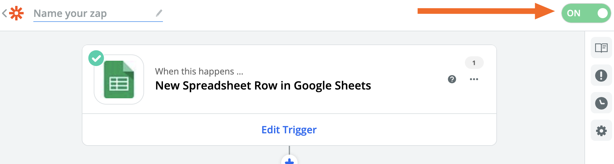Open history via the clock icon

tap(601, 103)
